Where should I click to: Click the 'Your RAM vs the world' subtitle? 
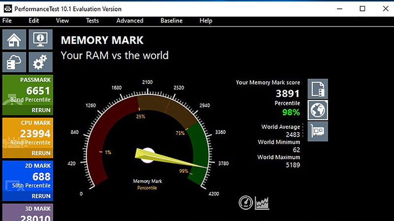coord(115,55)
